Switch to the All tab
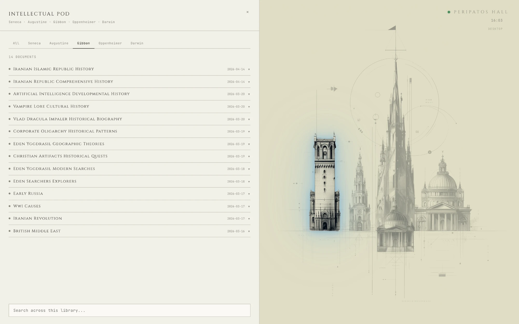The image size is (519, 324). (x=16, y=43)
